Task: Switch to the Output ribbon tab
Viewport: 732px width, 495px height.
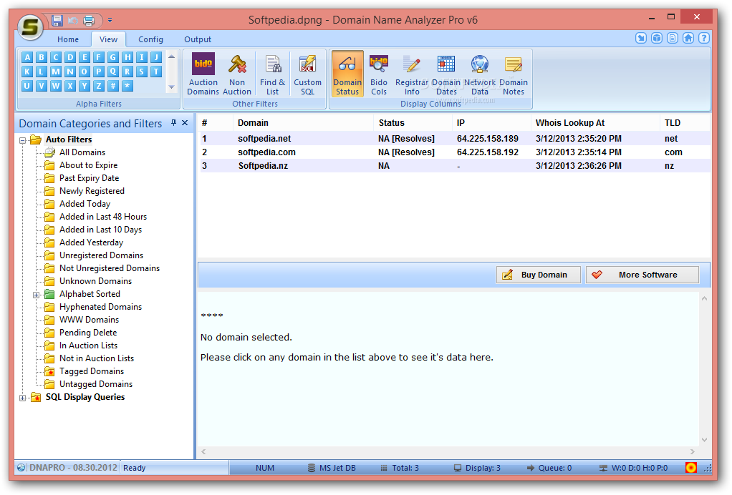Action: point(198,39)
